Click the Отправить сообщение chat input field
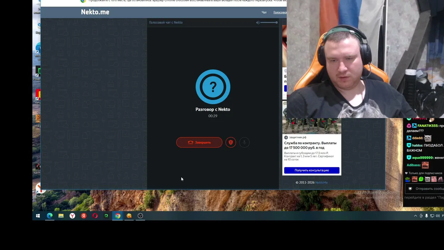Screen dimensions: 444x250 click(424, 189)
